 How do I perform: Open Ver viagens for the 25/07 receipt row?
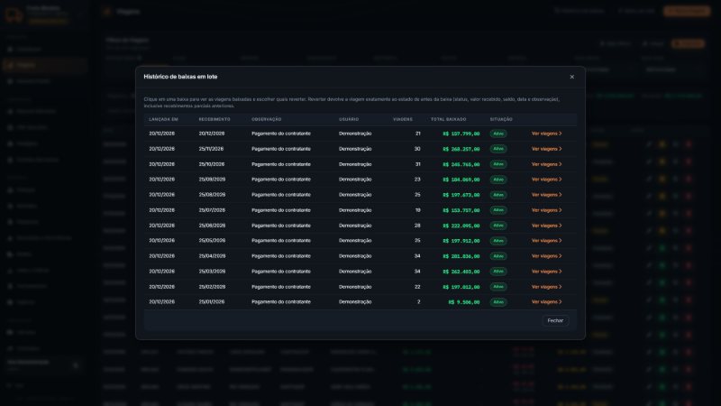click(547, 210)
